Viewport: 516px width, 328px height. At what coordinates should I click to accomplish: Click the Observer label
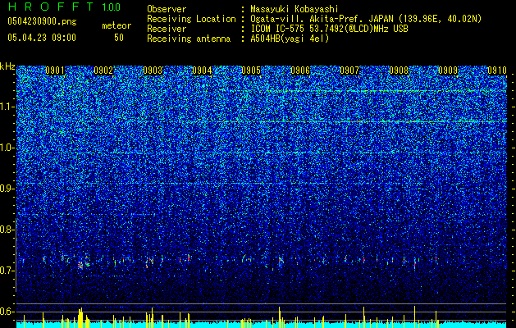(x=167, y=9)
